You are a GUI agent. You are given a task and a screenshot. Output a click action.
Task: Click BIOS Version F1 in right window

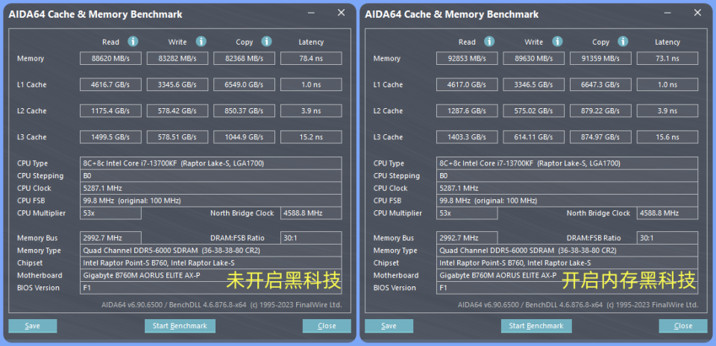567,288
